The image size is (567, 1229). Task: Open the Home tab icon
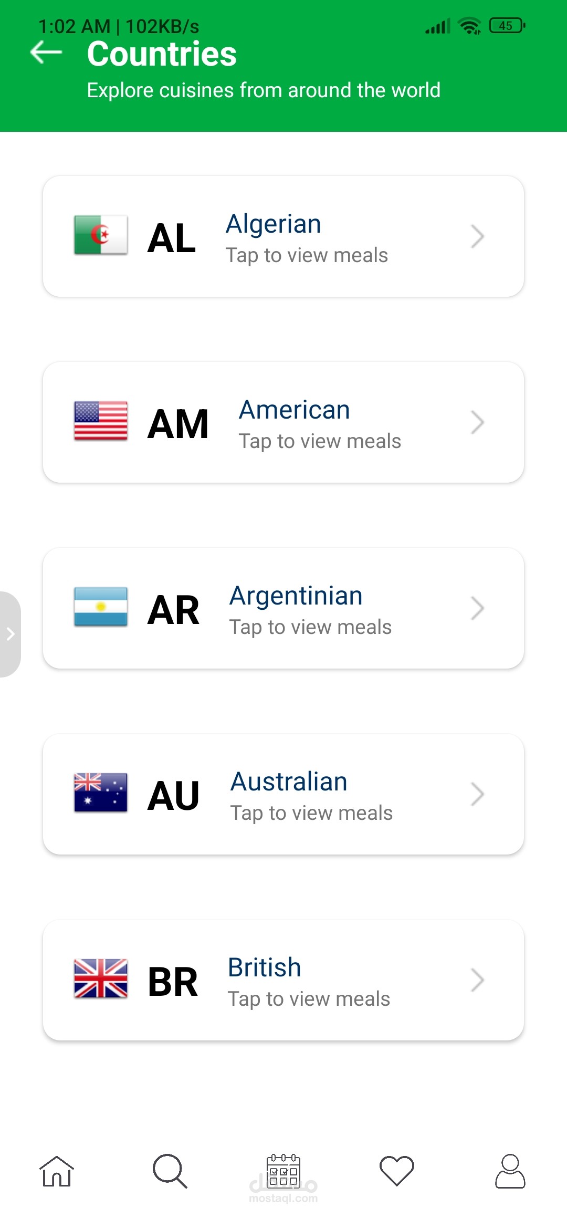coord(57,1171)
